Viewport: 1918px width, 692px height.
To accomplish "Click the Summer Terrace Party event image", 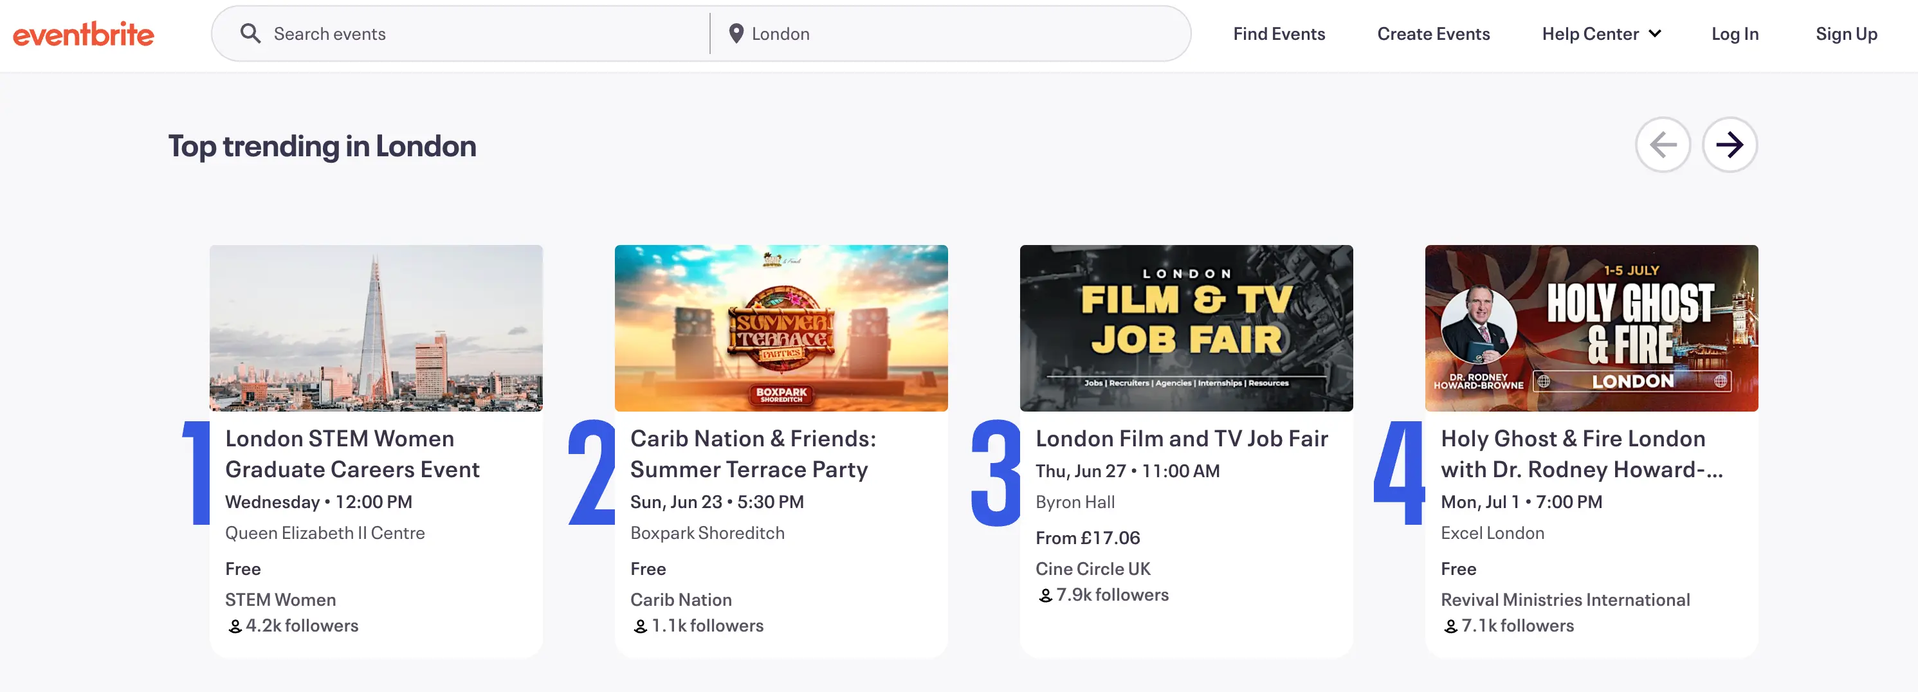I will (x=781, y=327).
